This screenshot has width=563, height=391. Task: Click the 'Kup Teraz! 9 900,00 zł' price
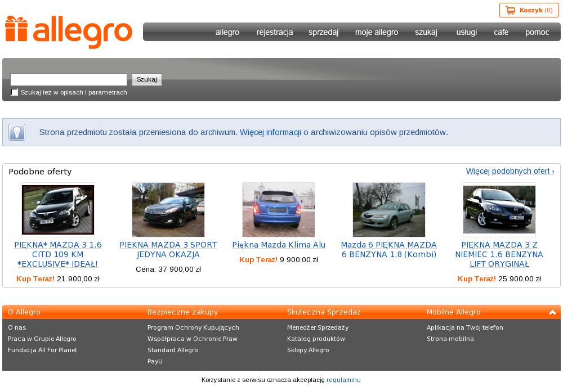[279, 260]
